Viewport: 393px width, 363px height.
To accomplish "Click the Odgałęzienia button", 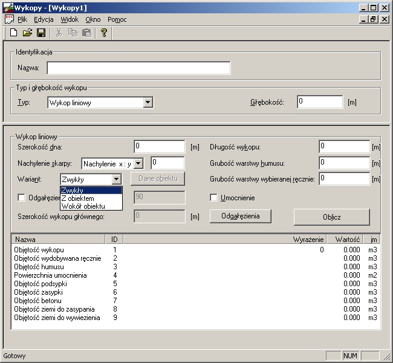I will click(x=240, y=216).
